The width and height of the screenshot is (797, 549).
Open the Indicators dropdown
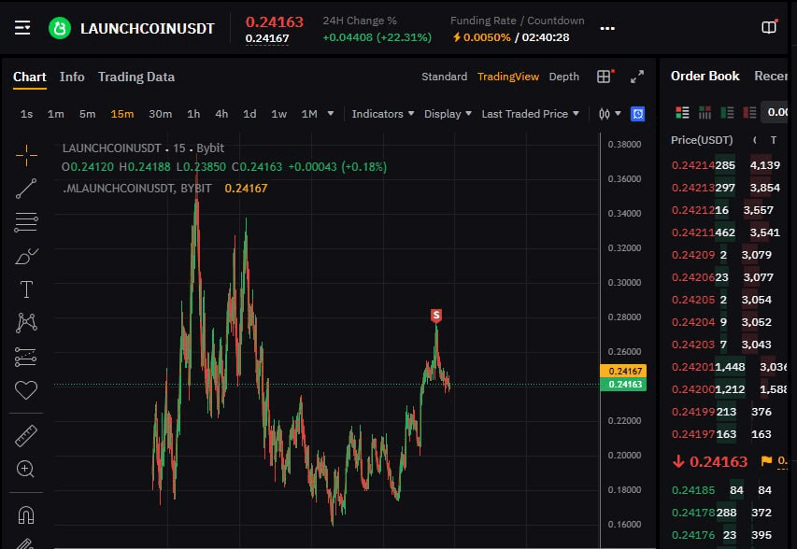point(383,114)
